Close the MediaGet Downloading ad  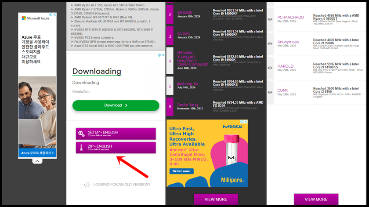[163, 55]
